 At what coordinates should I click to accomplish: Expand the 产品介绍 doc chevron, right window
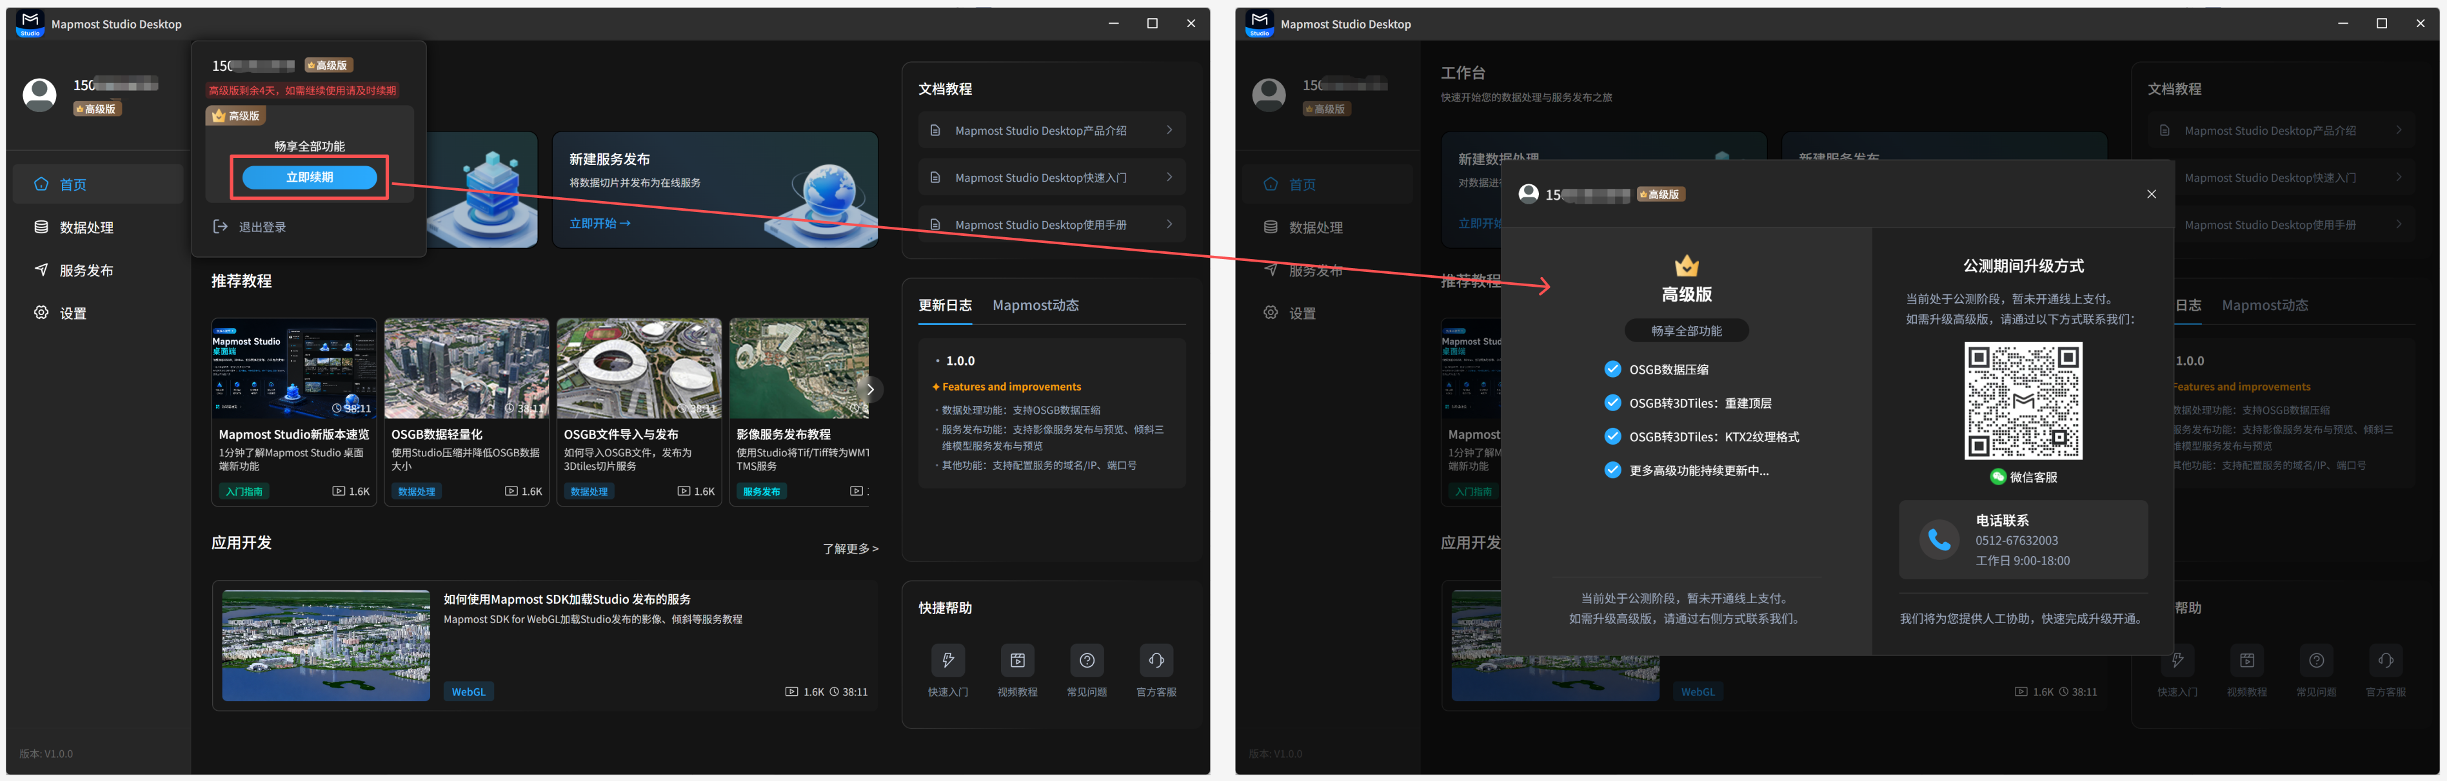pyautogui.click(x=2399, y=130)
